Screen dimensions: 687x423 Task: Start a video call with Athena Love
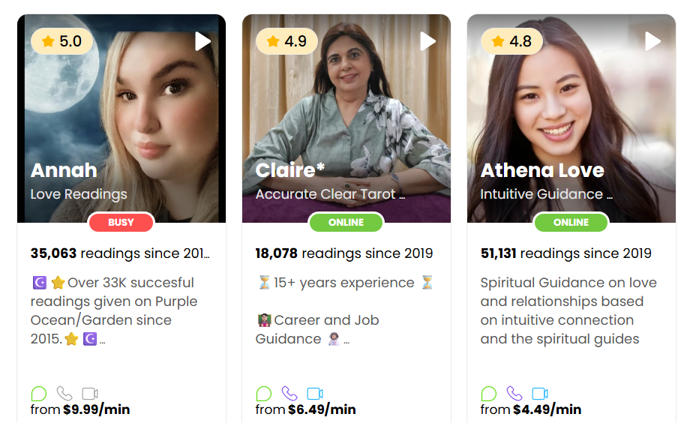(540, 394)
